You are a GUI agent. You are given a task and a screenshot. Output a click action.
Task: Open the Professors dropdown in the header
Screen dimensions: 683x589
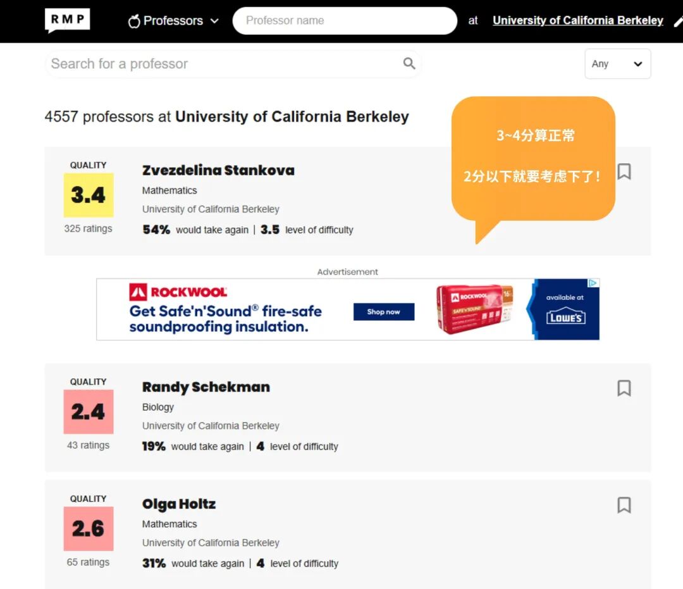pyautogui.click(x=175, y=21)
